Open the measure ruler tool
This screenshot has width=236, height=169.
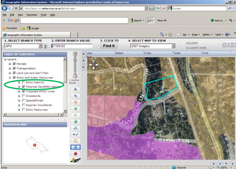tap(75, 160)
